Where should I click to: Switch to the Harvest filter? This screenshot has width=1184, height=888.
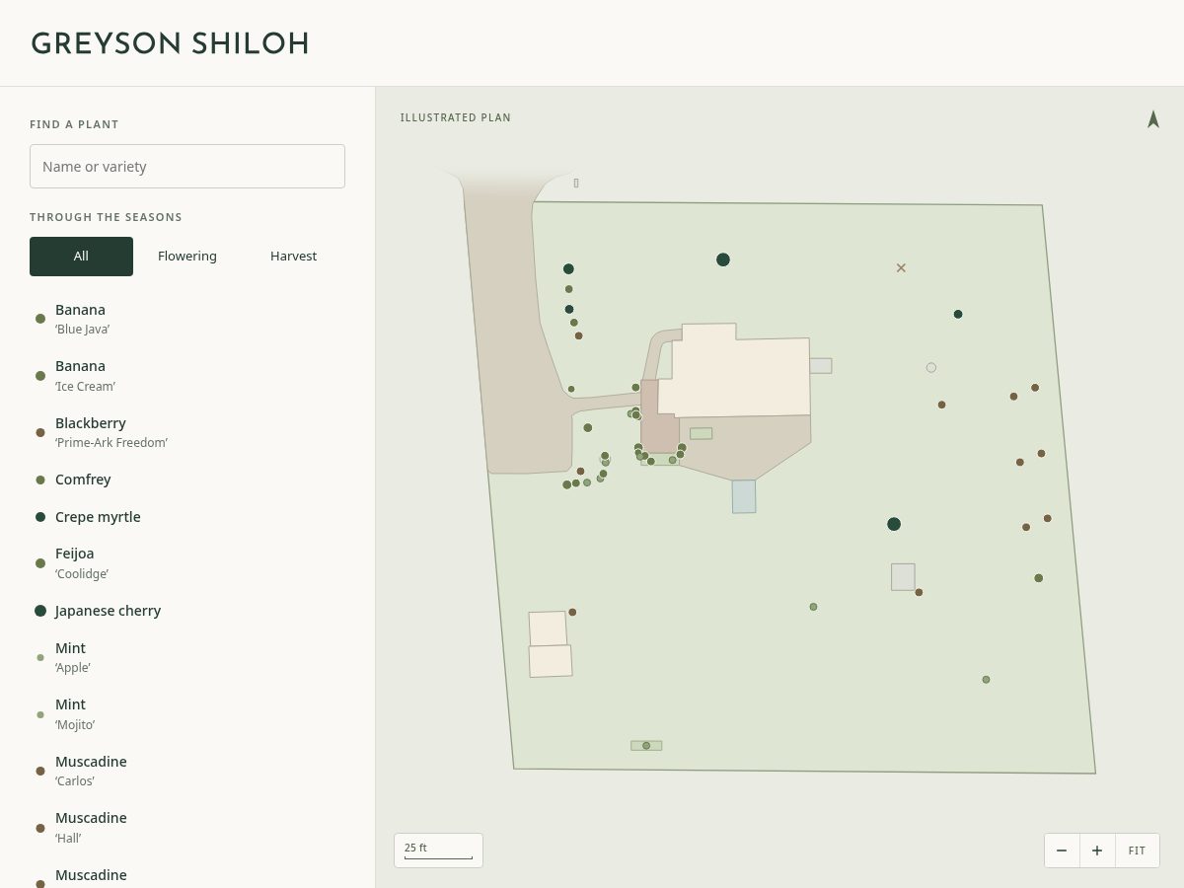[294, 257]
